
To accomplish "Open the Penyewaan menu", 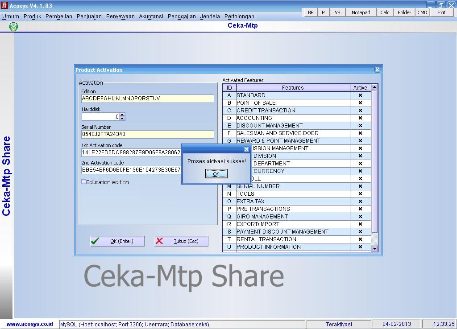I will click(x=120, y=16).
